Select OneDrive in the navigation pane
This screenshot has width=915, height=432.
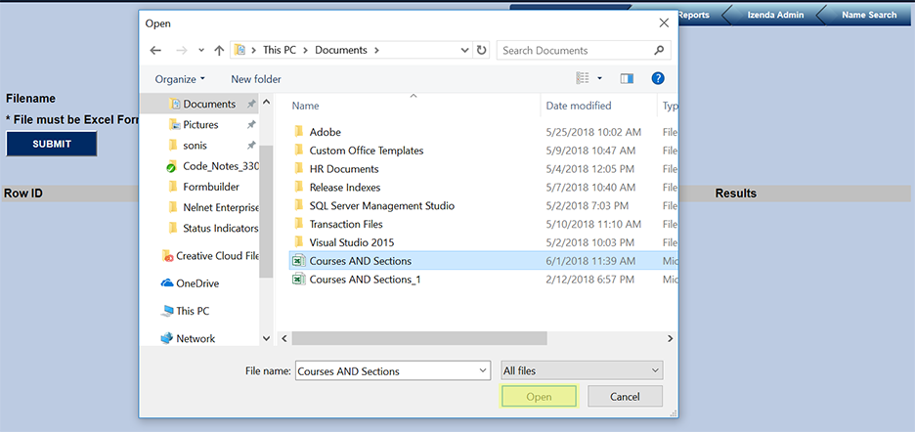pos(196,283)
